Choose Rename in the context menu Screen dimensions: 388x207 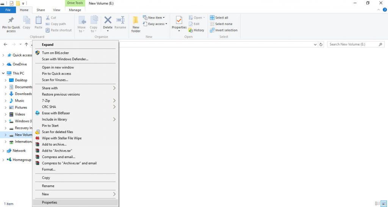[x=75, y=186]
